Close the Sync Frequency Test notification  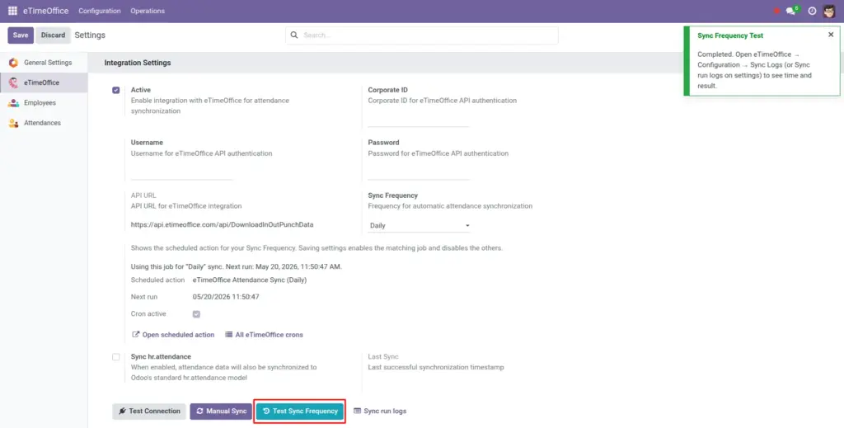831,35
